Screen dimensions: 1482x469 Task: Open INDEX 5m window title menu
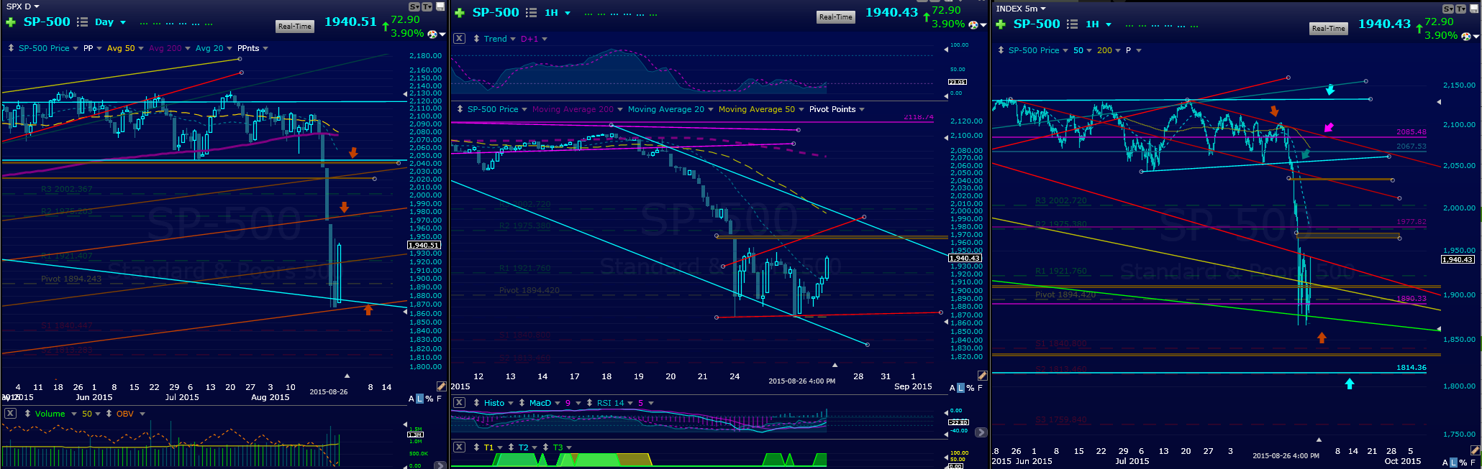pyautogui.click(x=1021, y=9)
